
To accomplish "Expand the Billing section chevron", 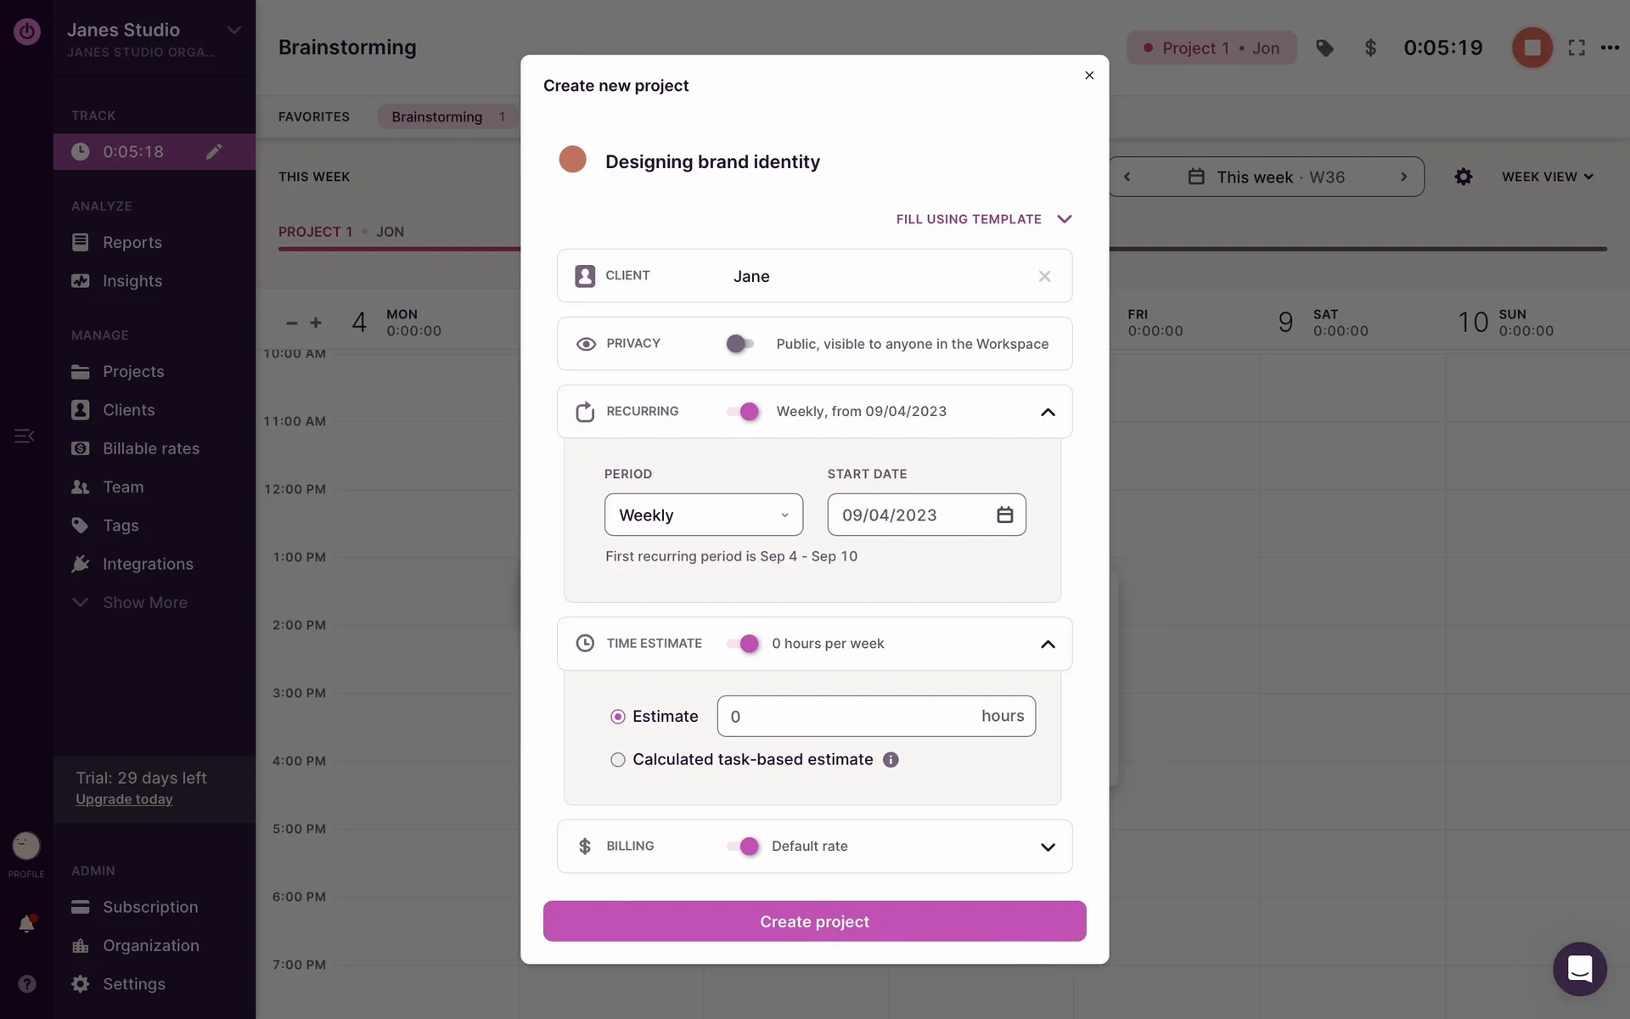I will (1048, 847).
